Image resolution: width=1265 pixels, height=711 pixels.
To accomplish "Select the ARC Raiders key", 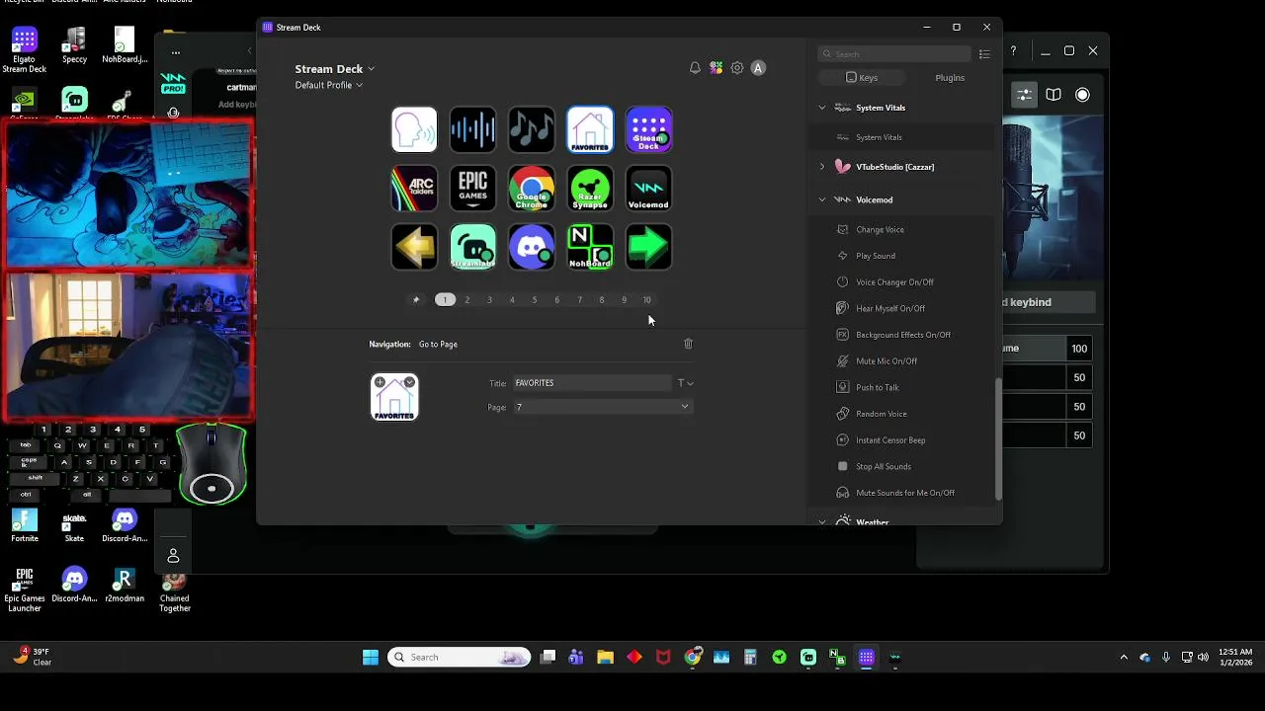I will (x=414, y=189).
